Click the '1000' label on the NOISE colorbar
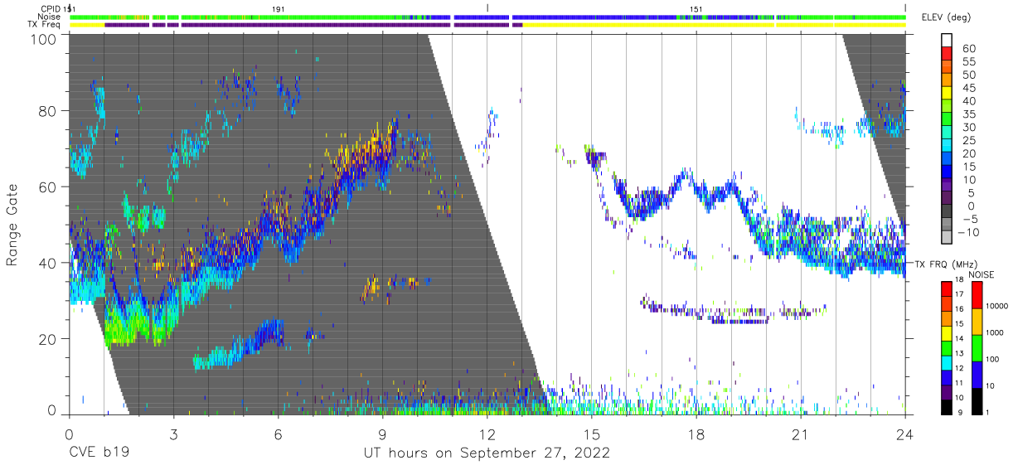This screenshot has height=470, width=1018. tap(996, 333)
